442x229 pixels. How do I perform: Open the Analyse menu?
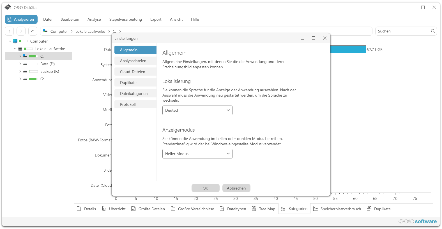point(94,19)
